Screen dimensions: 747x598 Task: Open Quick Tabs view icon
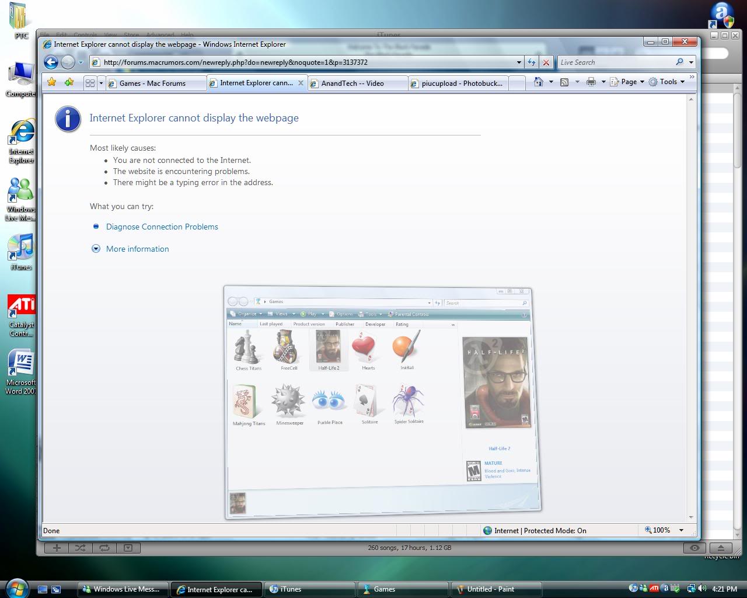tap(90, 83)
